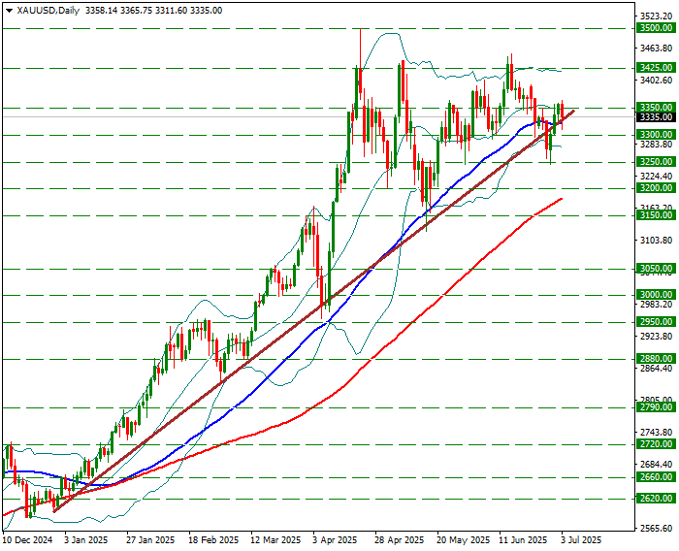Select the 2880.00 price level label
Screen dimensions: 679x551
(656, 359)
